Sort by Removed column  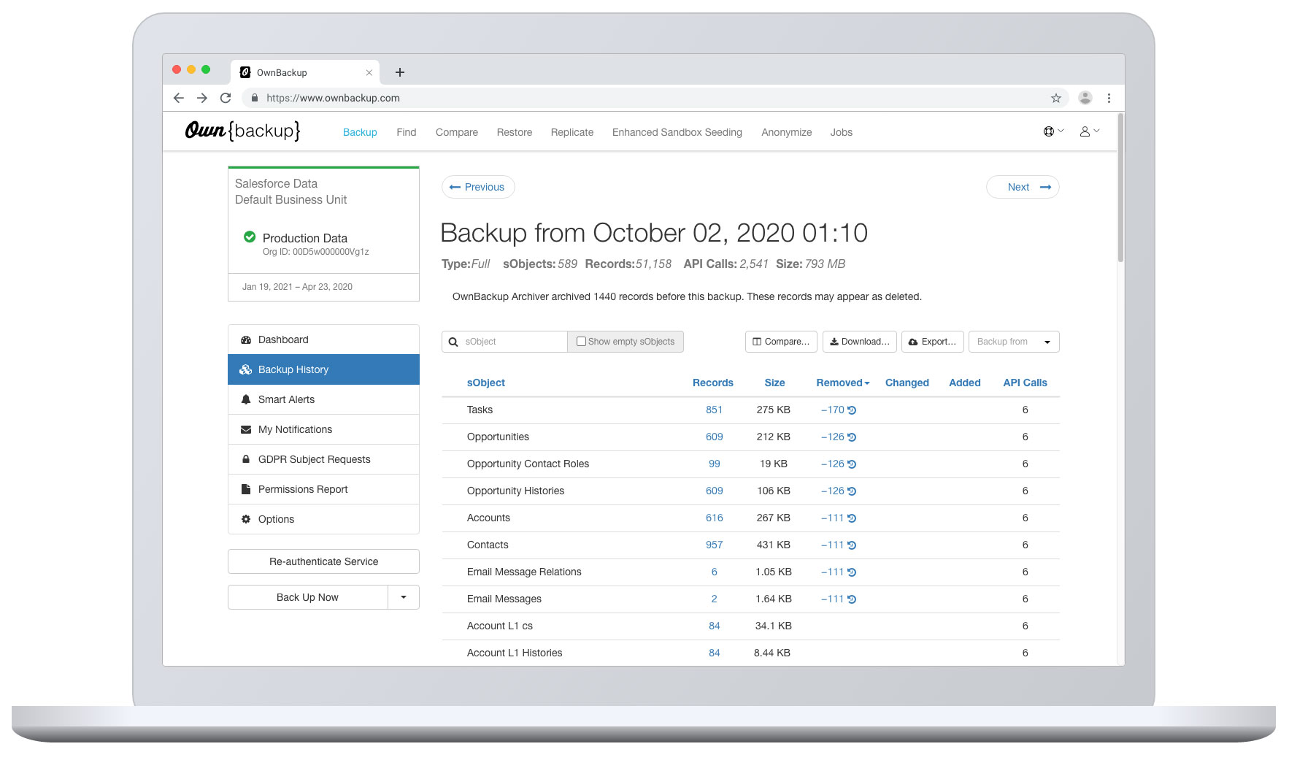[843, 383]
